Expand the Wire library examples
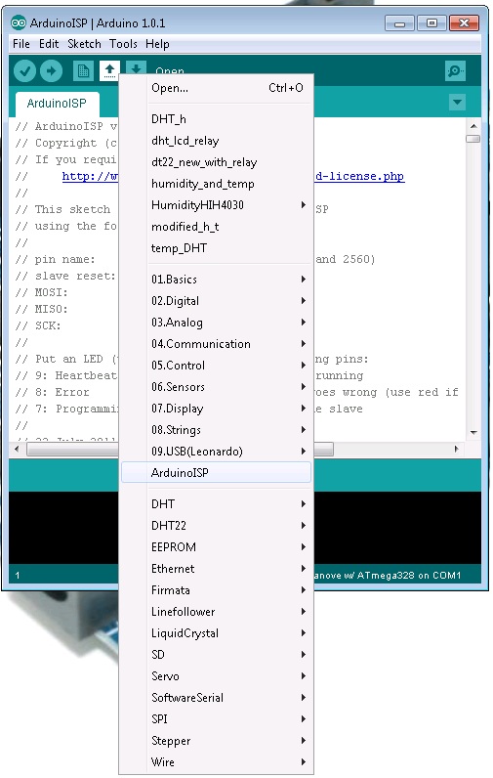 coord(216,762)
